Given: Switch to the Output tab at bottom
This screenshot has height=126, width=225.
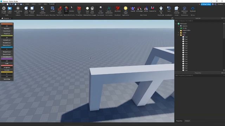Looking at the screenshot, I should (x=187, y=121).
